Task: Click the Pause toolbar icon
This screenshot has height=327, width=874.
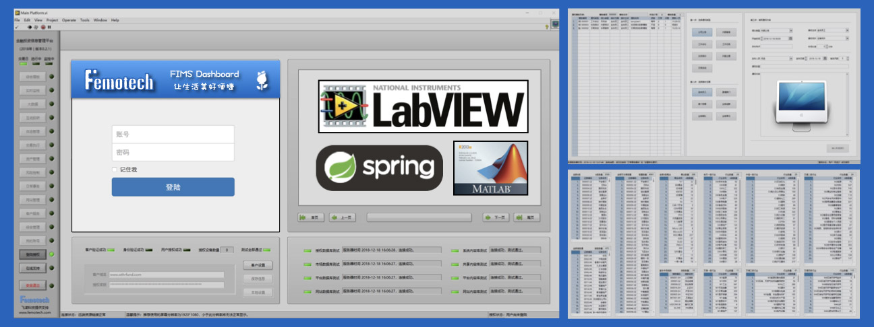Action: coord(49,27)
